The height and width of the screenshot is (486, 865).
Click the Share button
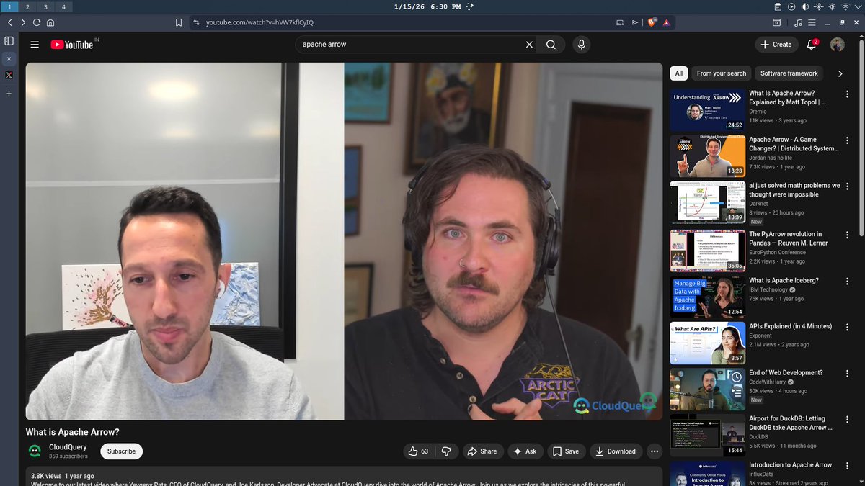(482, 451)
